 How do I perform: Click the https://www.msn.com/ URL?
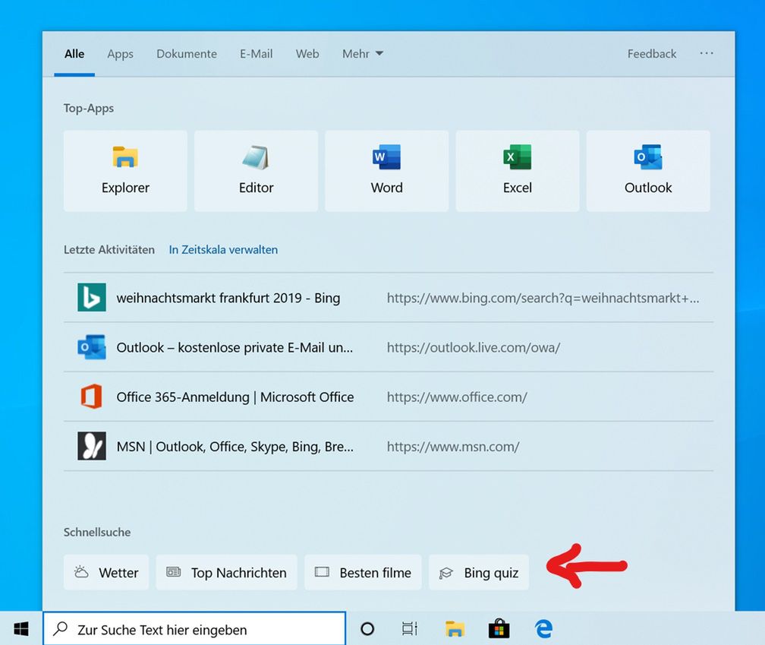point(453,446)
